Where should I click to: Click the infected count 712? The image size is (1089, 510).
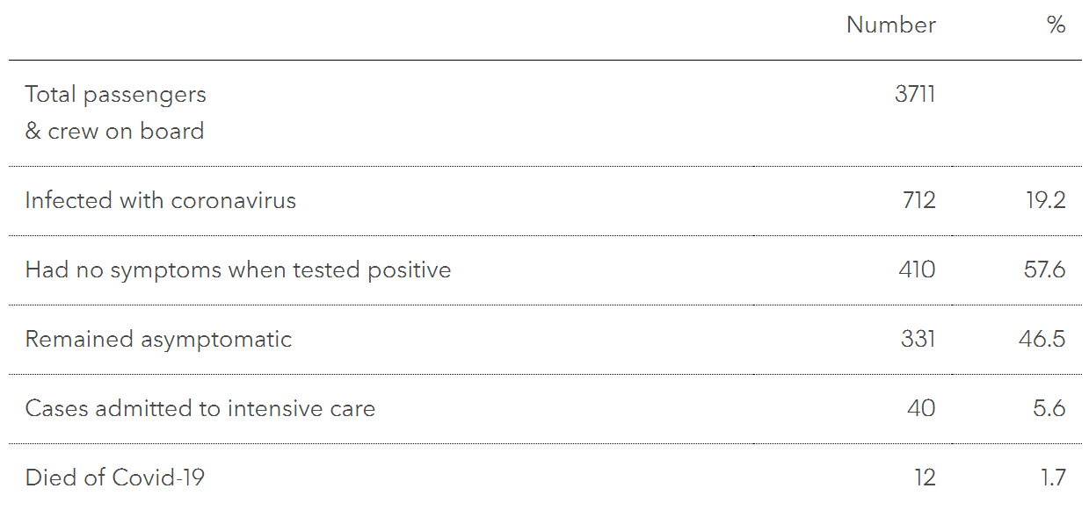click(918, 200)
